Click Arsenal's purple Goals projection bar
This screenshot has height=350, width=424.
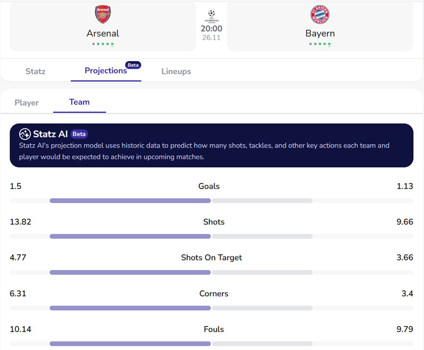coord(130,201)
